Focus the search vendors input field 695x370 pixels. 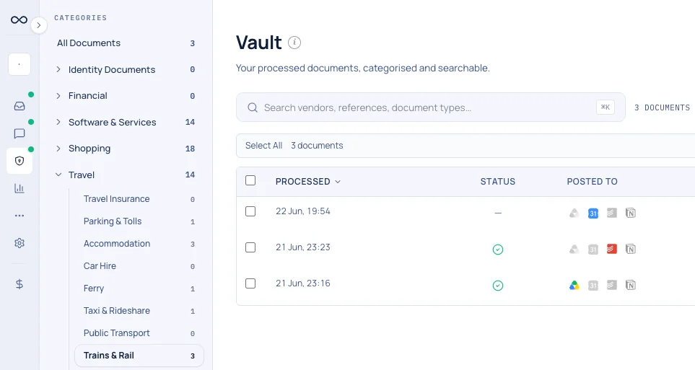[x=430, y=107]
